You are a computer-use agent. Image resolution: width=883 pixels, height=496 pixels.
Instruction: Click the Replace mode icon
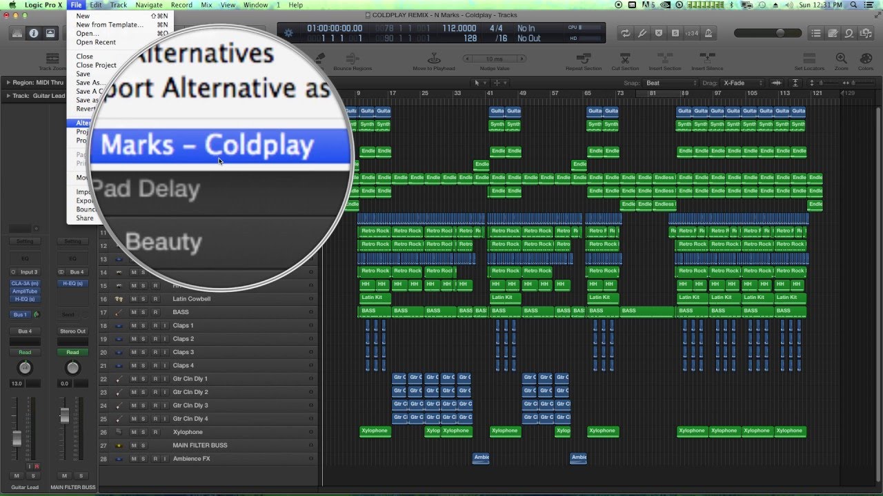659,33
